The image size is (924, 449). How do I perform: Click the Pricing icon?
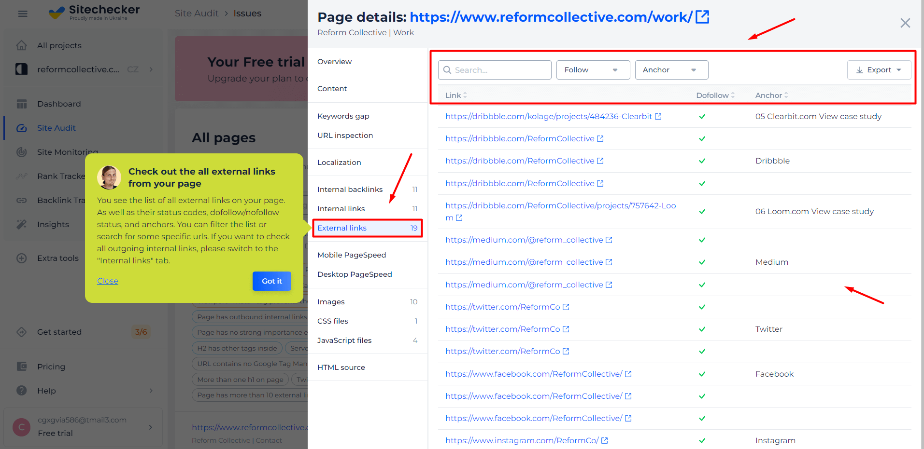[22, 367]
